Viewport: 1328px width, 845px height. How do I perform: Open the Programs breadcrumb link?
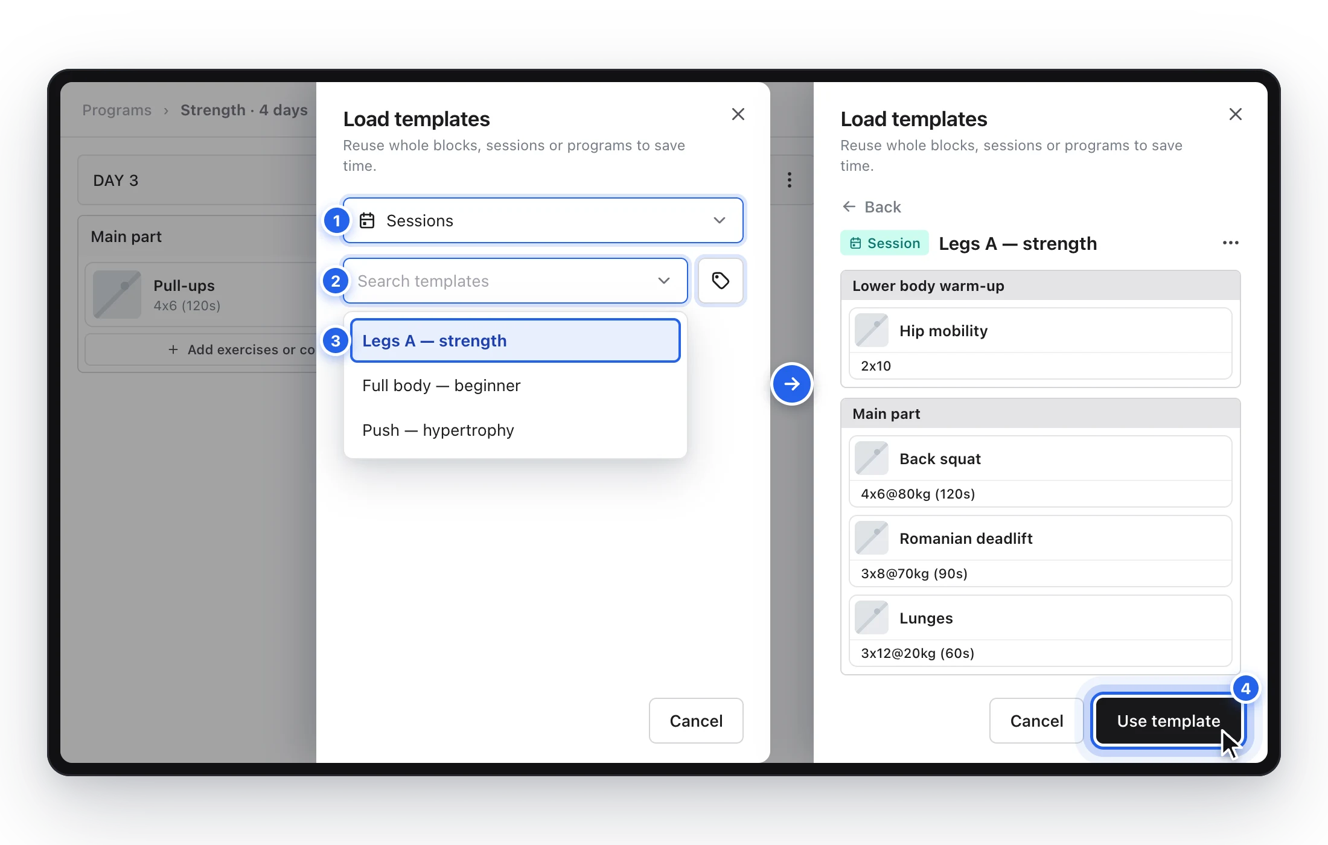(x=117, y=110)
